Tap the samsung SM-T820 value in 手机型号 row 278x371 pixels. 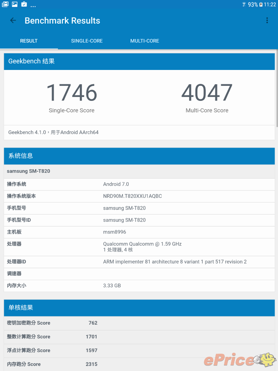tap(124, 208)
